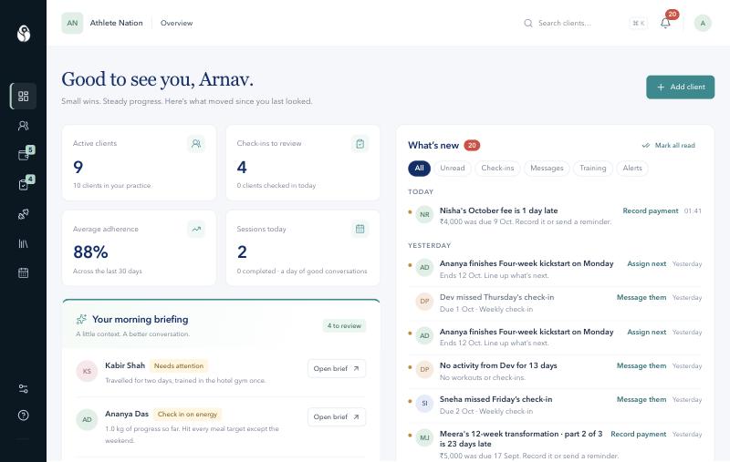Click Record payment for Meera's transformation

click(638, 434)
